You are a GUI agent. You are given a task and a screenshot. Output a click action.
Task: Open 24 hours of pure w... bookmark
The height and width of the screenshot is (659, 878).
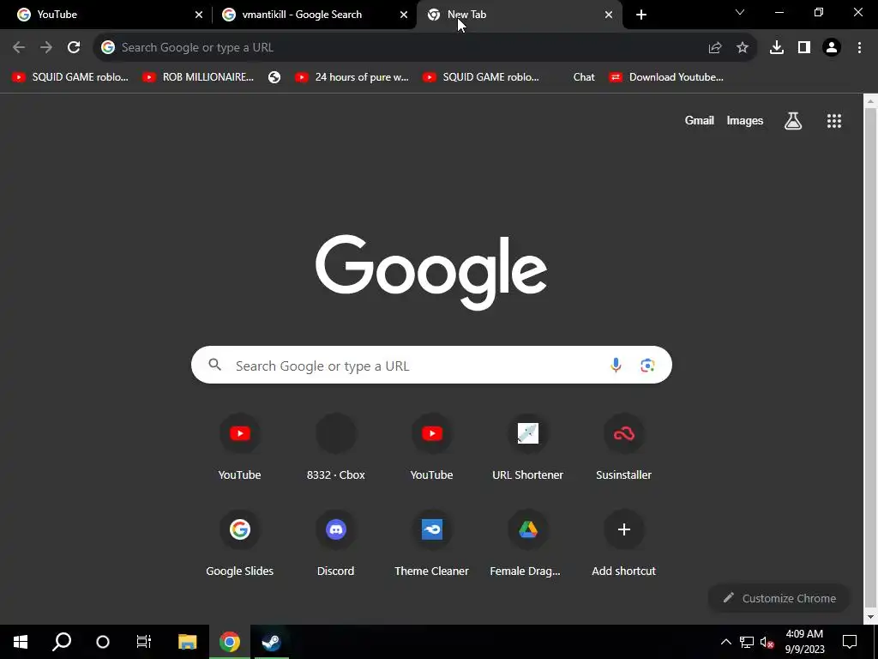(352, 77)
